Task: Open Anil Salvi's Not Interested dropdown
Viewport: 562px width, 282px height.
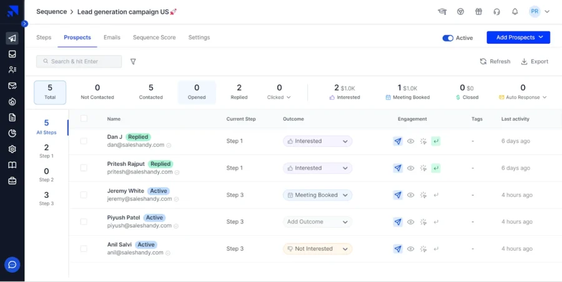Action: click(x=318, y=249)
